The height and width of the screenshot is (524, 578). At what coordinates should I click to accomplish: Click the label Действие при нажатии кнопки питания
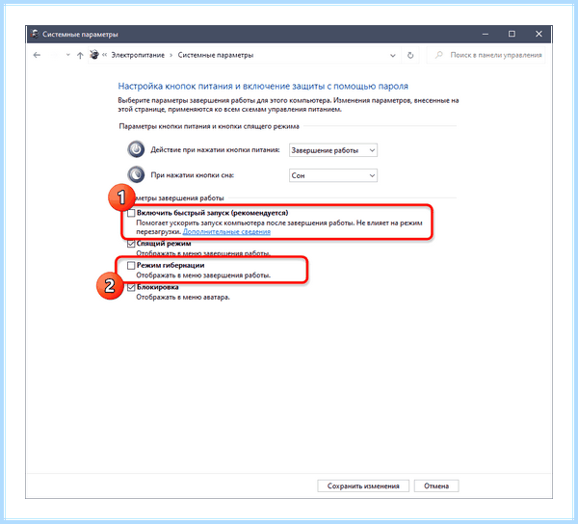[x=215, y=150]
